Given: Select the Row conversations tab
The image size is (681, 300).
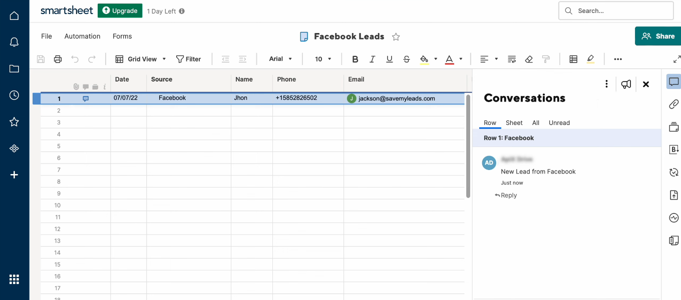Looking at the screenshot, I should (x=490, y=122).
